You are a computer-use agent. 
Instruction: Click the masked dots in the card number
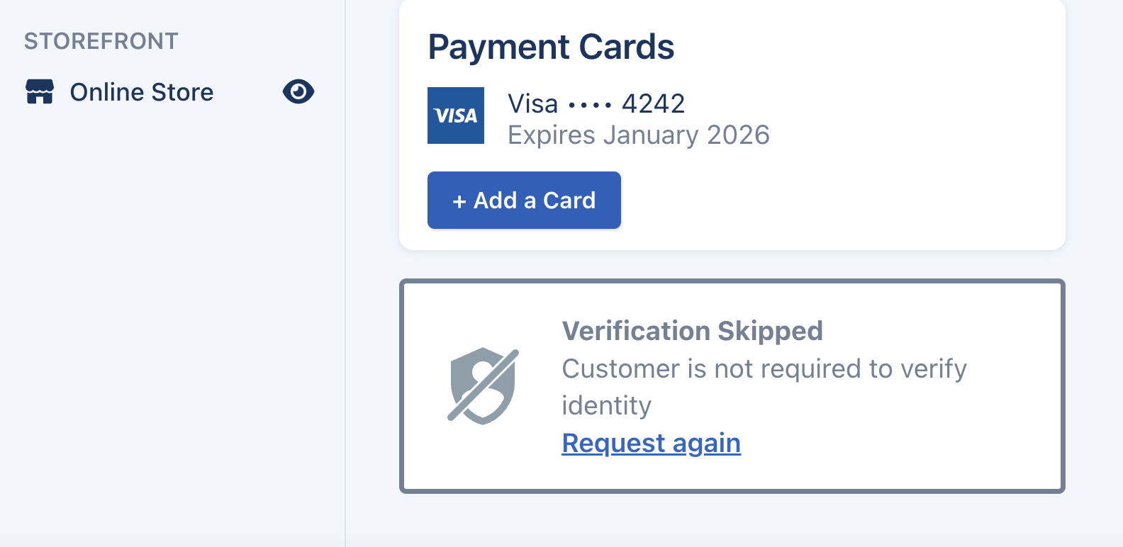pyautogui.click(x=590, y=106)
